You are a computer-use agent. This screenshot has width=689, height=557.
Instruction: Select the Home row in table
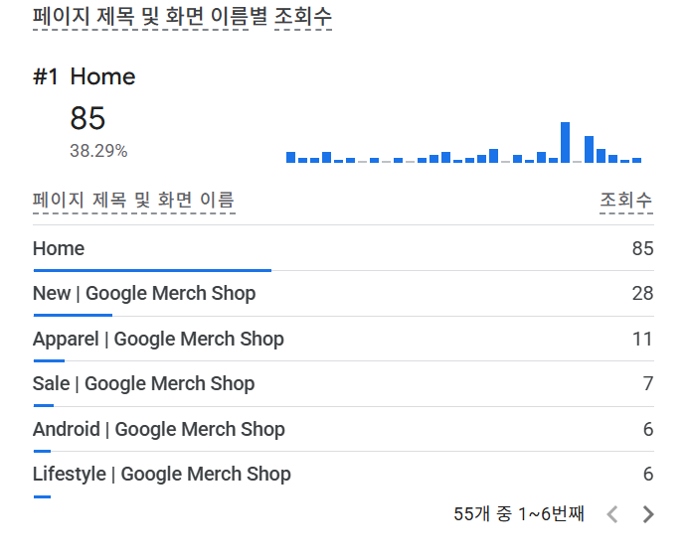(x=343, y=248)
